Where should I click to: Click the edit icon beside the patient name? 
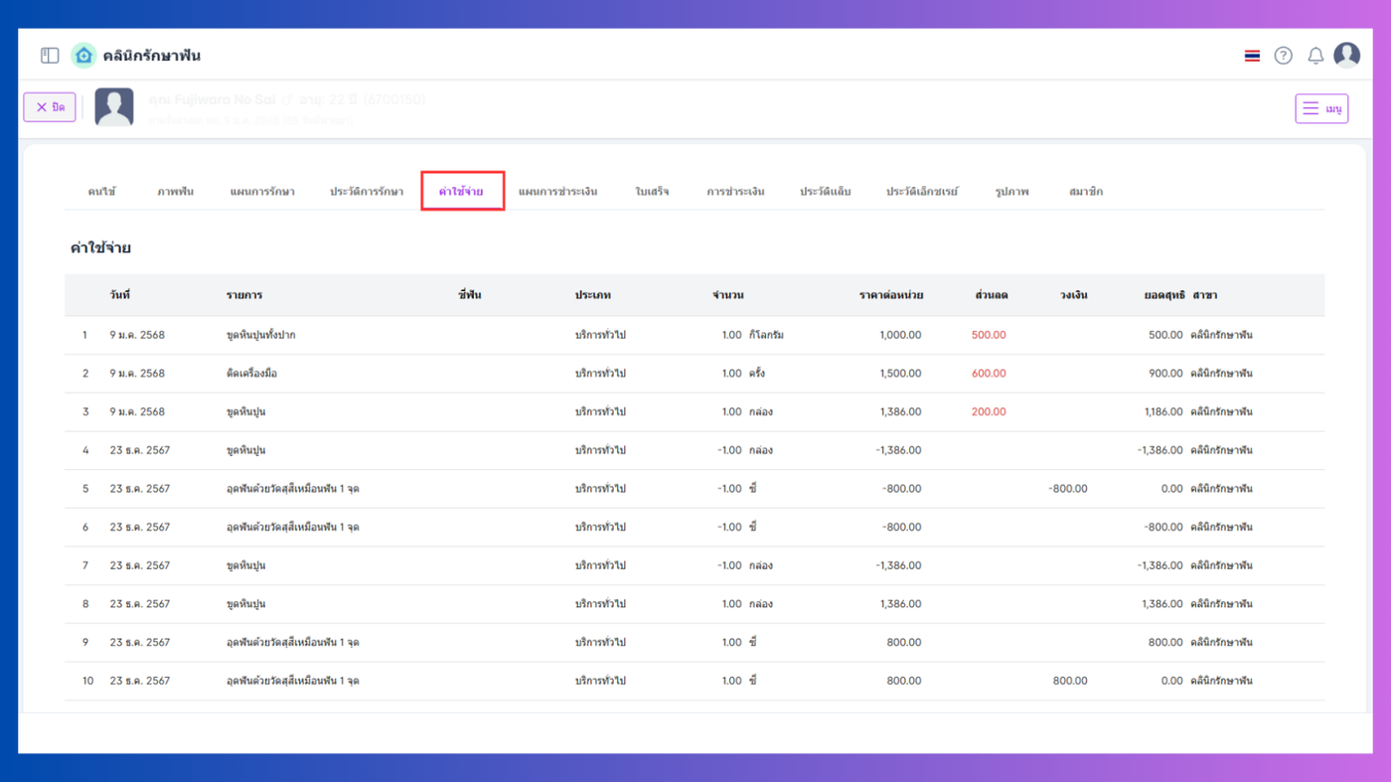pos(287,99)
